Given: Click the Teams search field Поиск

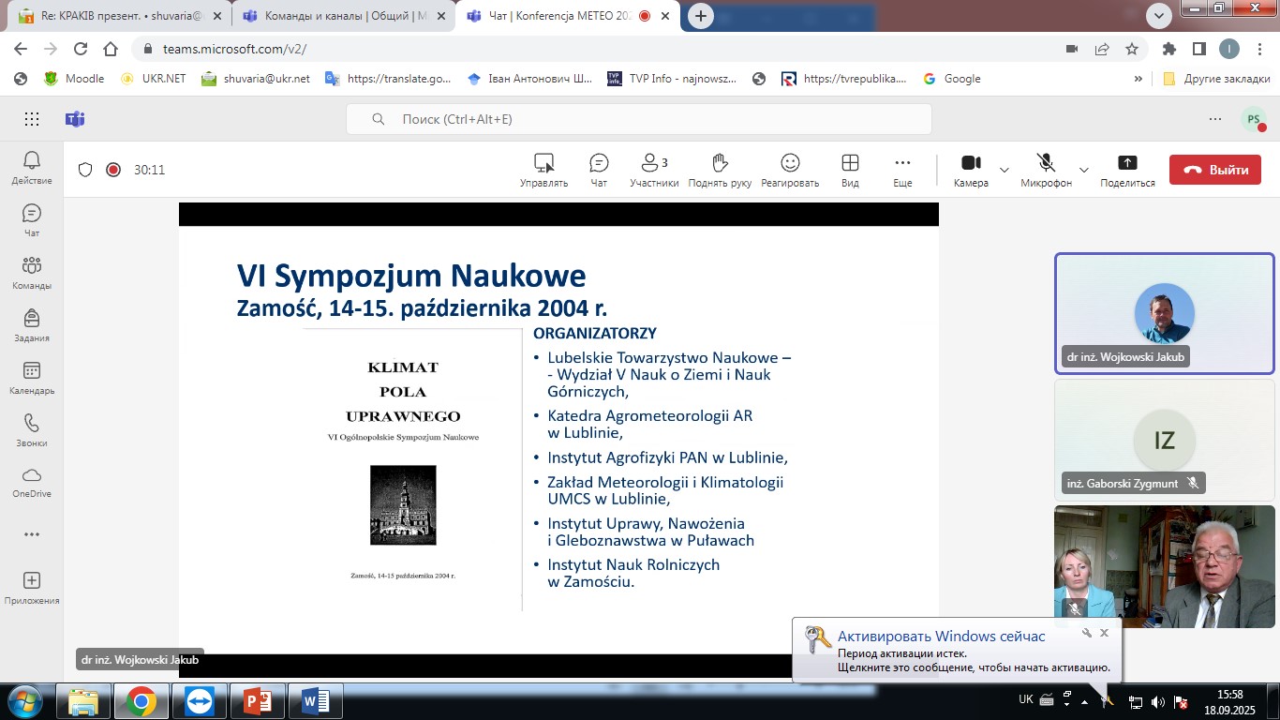Looking at the screenshot, I should [x=639, y=119].
